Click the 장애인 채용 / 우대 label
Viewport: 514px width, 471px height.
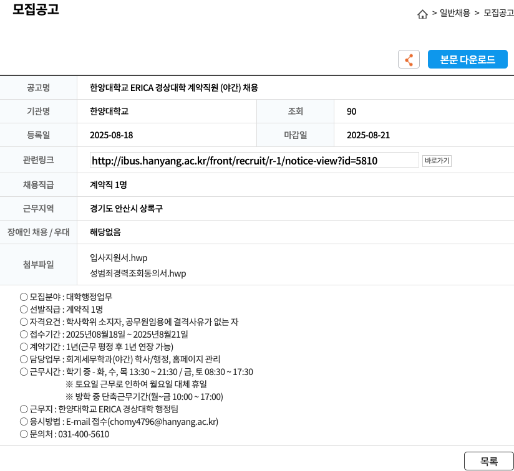tap(38, 232)
